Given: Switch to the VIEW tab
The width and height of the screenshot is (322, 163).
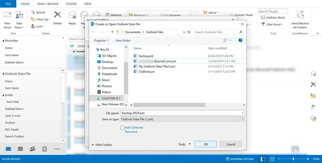Looking at the screenshot, I should 88,4.
